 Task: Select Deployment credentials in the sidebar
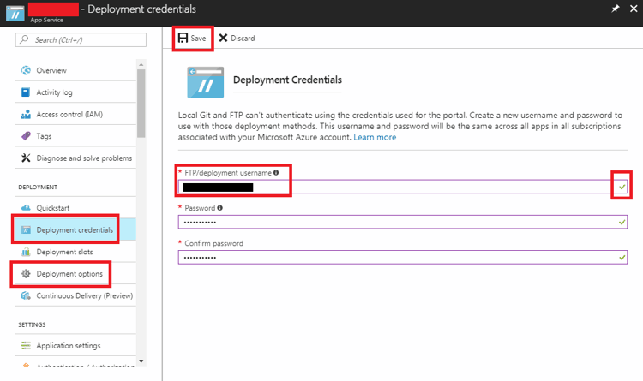(x=75, y=229)
